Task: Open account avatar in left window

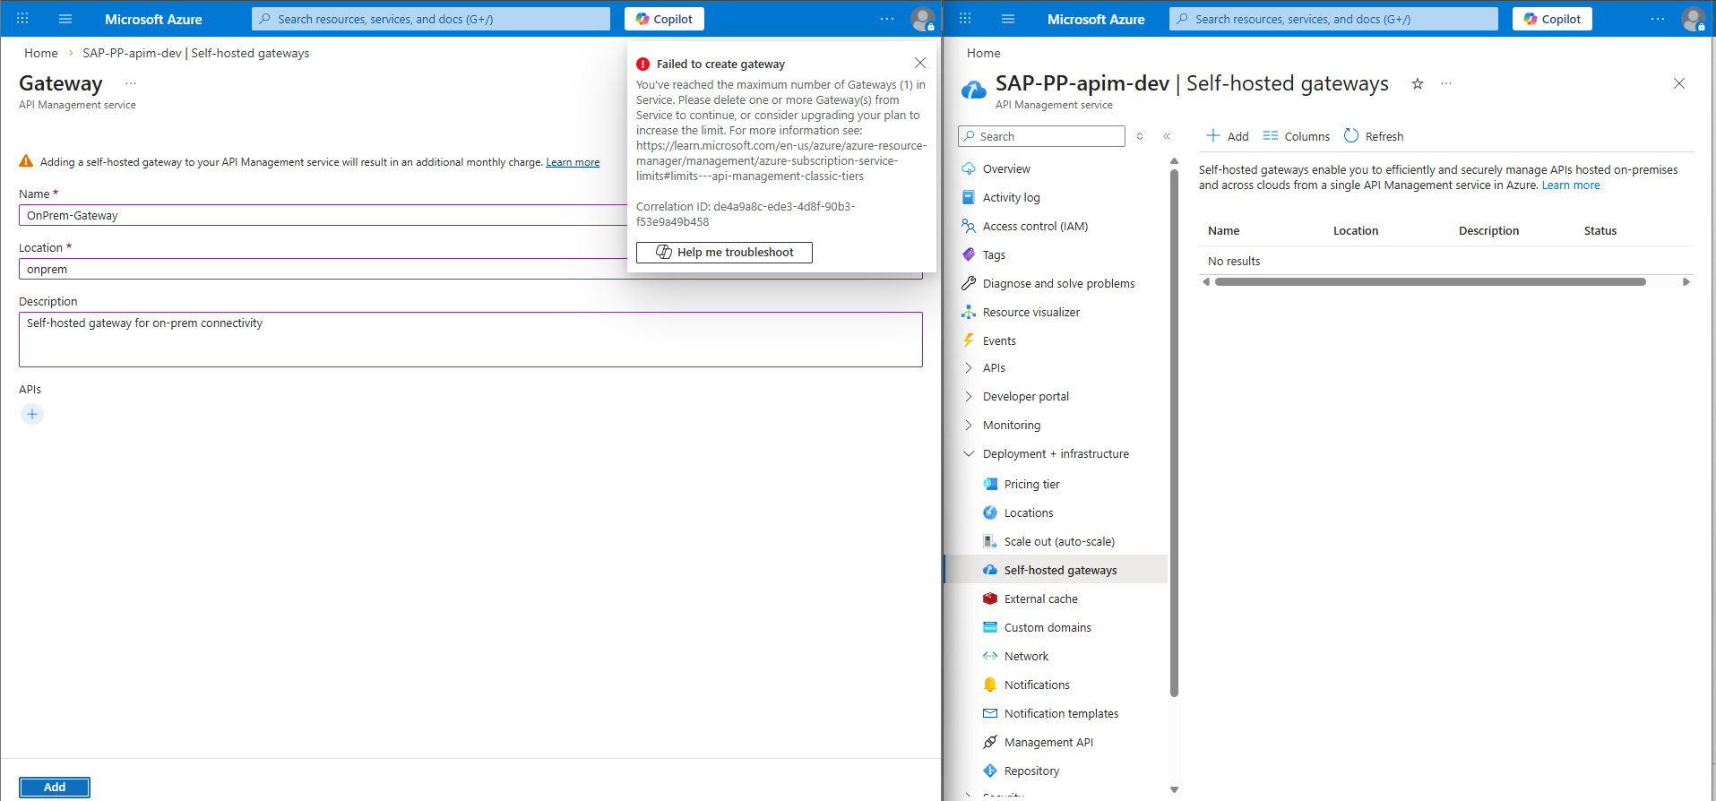Action: pyautogui.click(x=922, y=19)
